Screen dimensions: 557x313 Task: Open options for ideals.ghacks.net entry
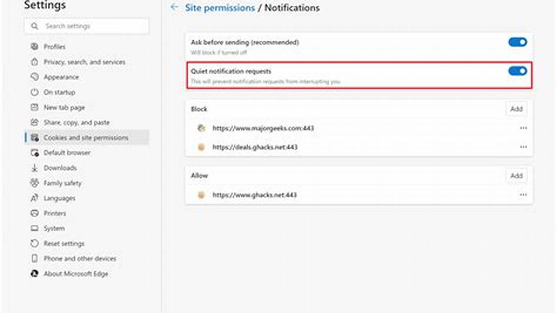[x=523, y=147]
